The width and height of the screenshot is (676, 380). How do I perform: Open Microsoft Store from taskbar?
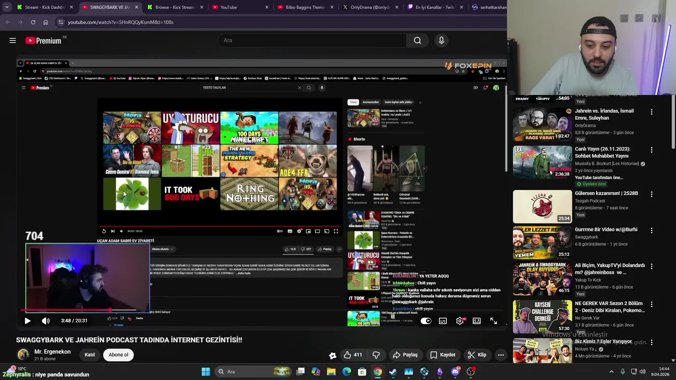[362, 372]
